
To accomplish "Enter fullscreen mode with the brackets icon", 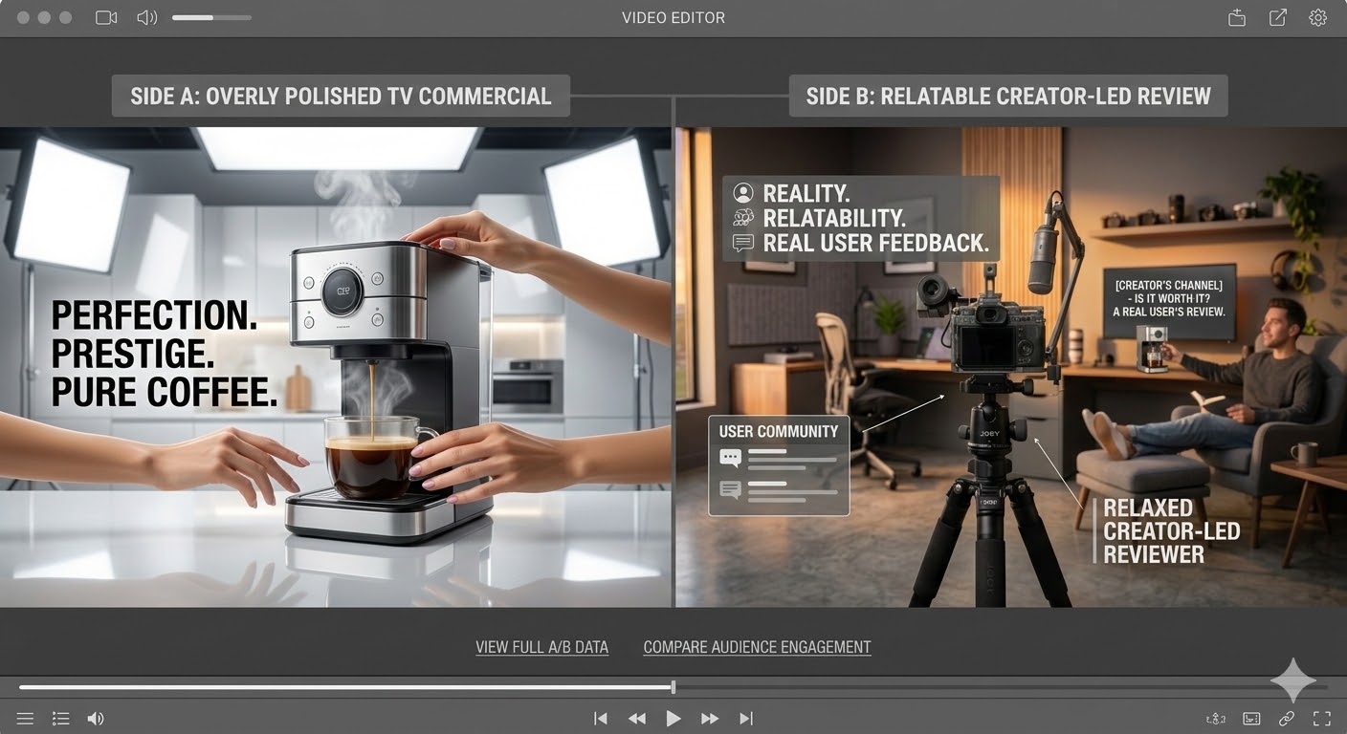I will click(1322, 718).
